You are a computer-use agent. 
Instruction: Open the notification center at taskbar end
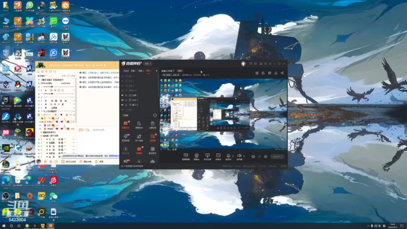(x=402, y=226)
